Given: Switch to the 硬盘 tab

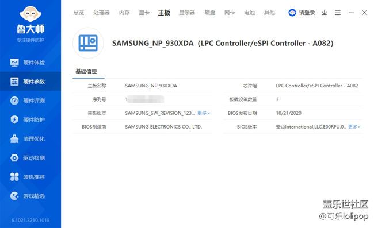Looking at the screenshot, I should [210, 13].
